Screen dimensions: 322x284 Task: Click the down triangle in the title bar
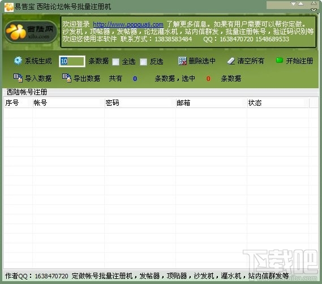coord(294,4)
